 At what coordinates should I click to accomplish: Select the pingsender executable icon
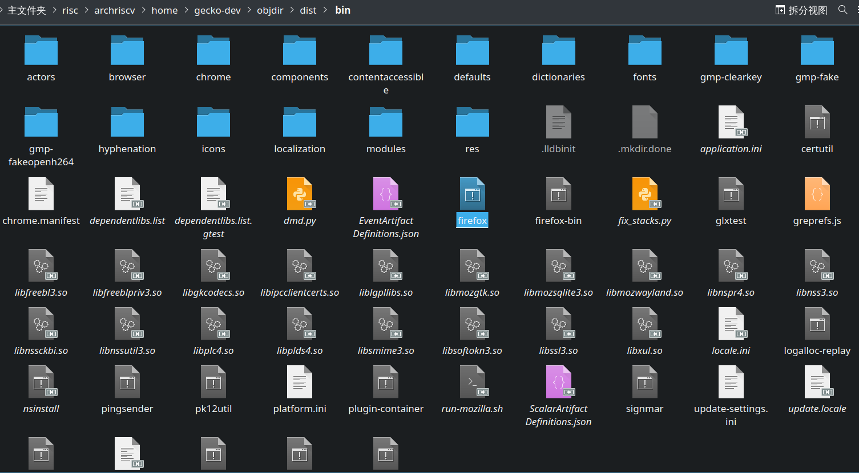[x=127, y=382]
